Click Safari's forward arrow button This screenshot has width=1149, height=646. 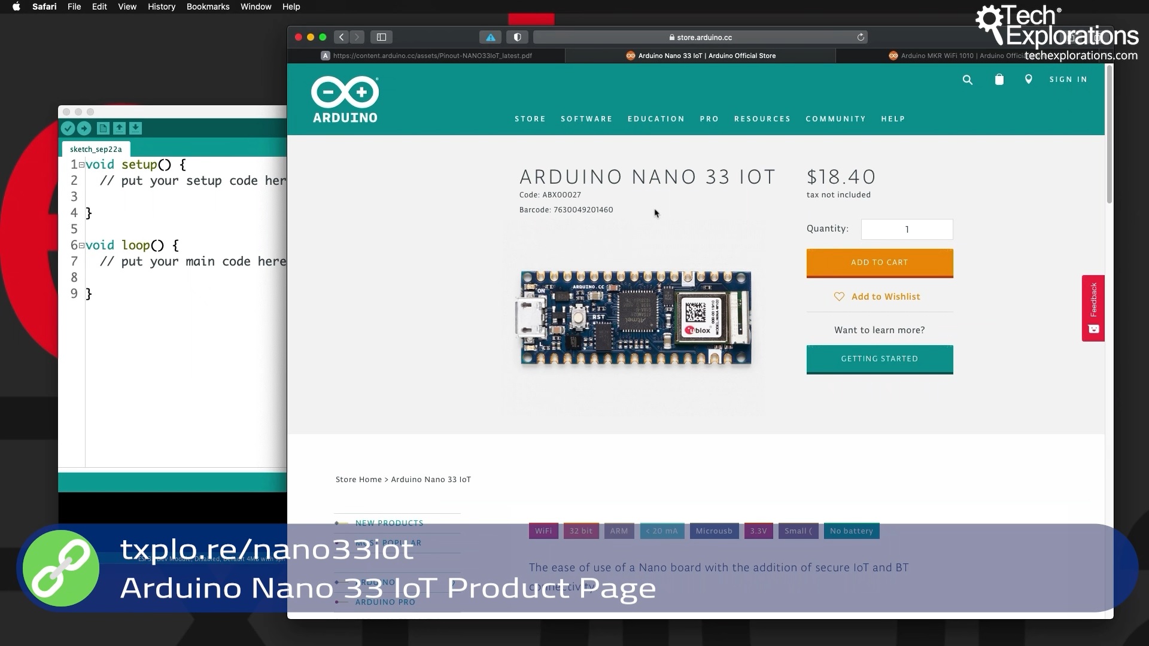click(357, 37)
